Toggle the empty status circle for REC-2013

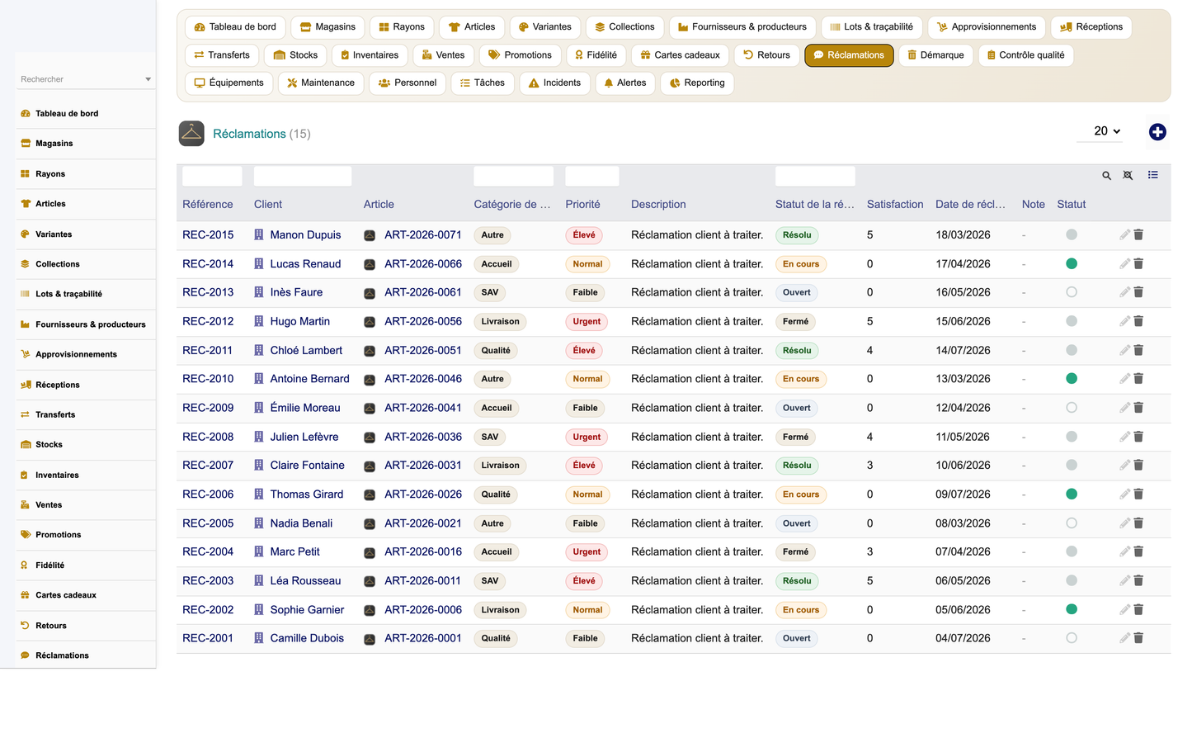click(x=1072, y=292)
